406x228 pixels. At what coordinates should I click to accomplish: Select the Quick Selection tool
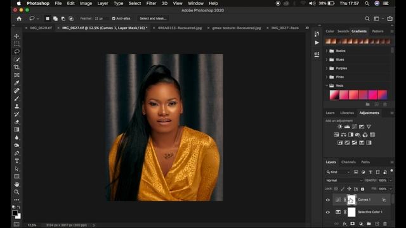17,60
